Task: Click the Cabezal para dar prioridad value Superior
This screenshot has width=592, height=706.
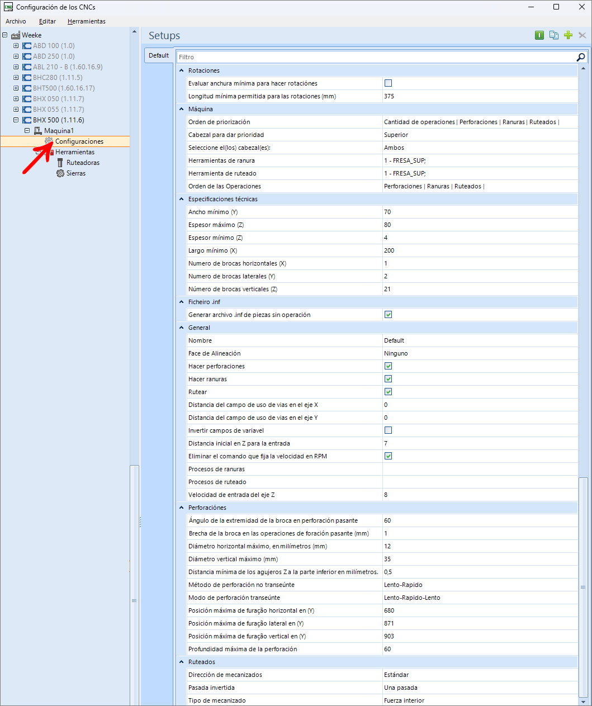Action: (x=480, y=135)
